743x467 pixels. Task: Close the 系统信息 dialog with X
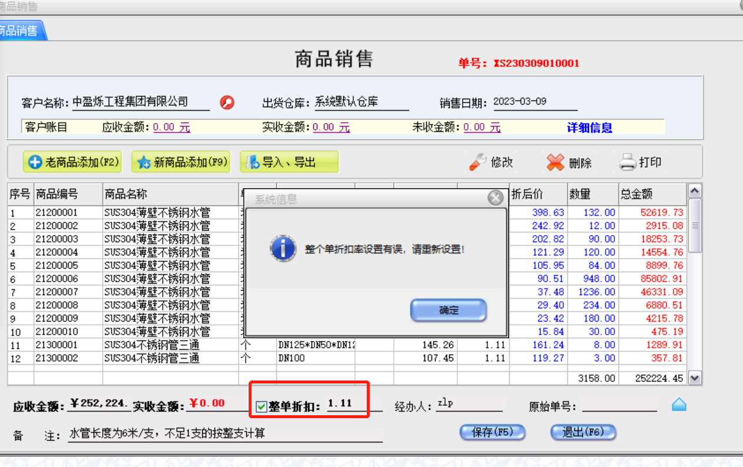[x=496, y=198]
